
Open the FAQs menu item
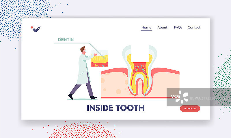coord(178,27)
